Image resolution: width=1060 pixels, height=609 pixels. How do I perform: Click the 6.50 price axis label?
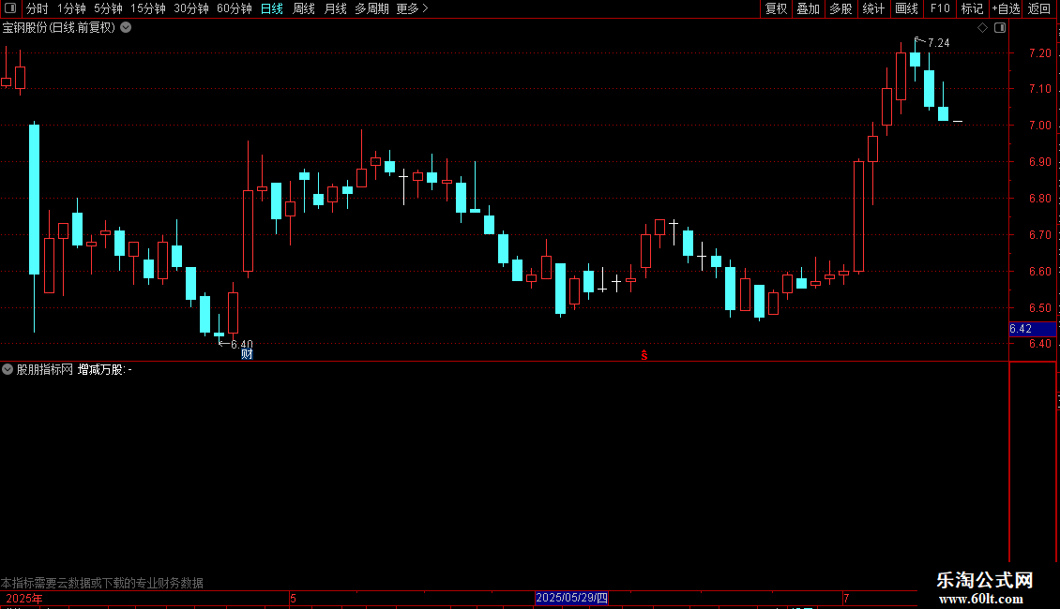[x=1039, y=307]
